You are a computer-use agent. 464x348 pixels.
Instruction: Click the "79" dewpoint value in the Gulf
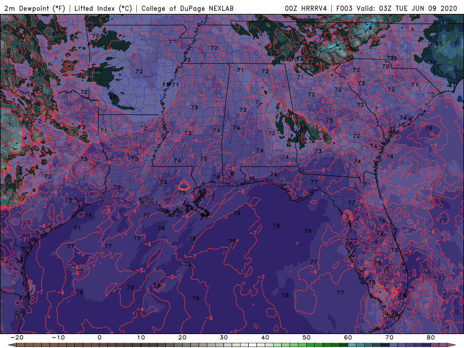coord(130,287)
